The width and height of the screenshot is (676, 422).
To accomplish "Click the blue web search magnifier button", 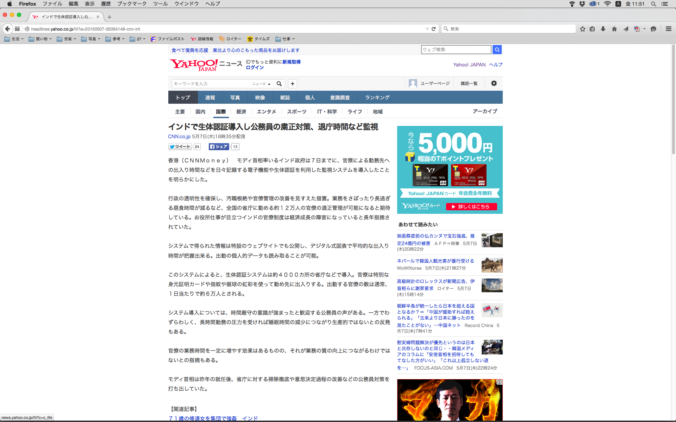I will (497, 50).
